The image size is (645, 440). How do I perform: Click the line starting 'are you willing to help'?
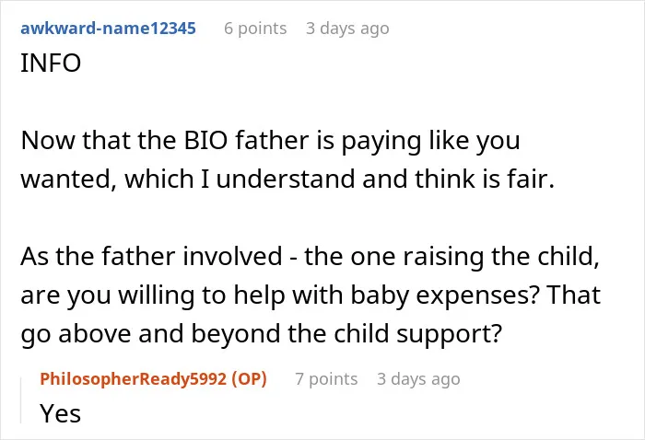[311, 295]
